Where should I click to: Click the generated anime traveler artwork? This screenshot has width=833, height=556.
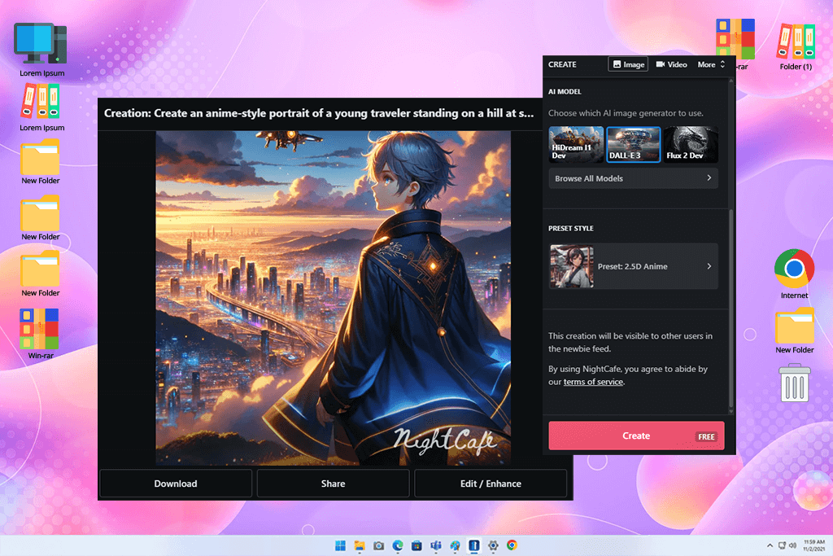pos(333,298)
